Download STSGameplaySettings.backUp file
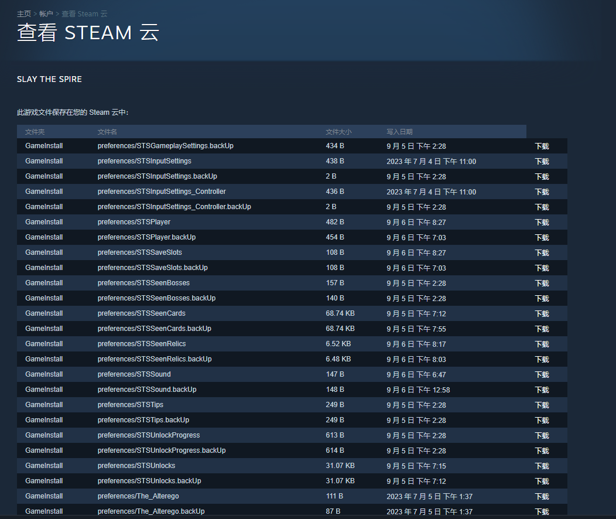This screenshot has width=616, height=519. [542, 146]
